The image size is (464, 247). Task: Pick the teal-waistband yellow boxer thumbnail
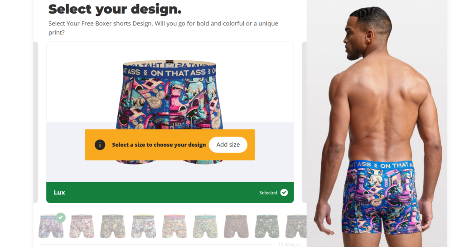click(205, 226)
